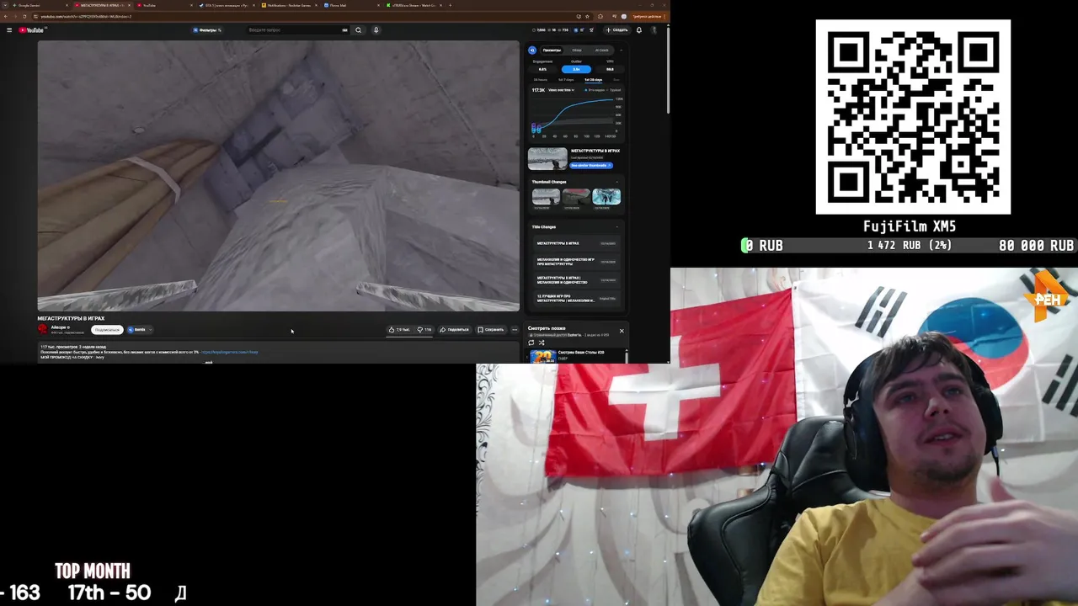
Task: Toggle shuffle on the playlist
Action: 542,343
